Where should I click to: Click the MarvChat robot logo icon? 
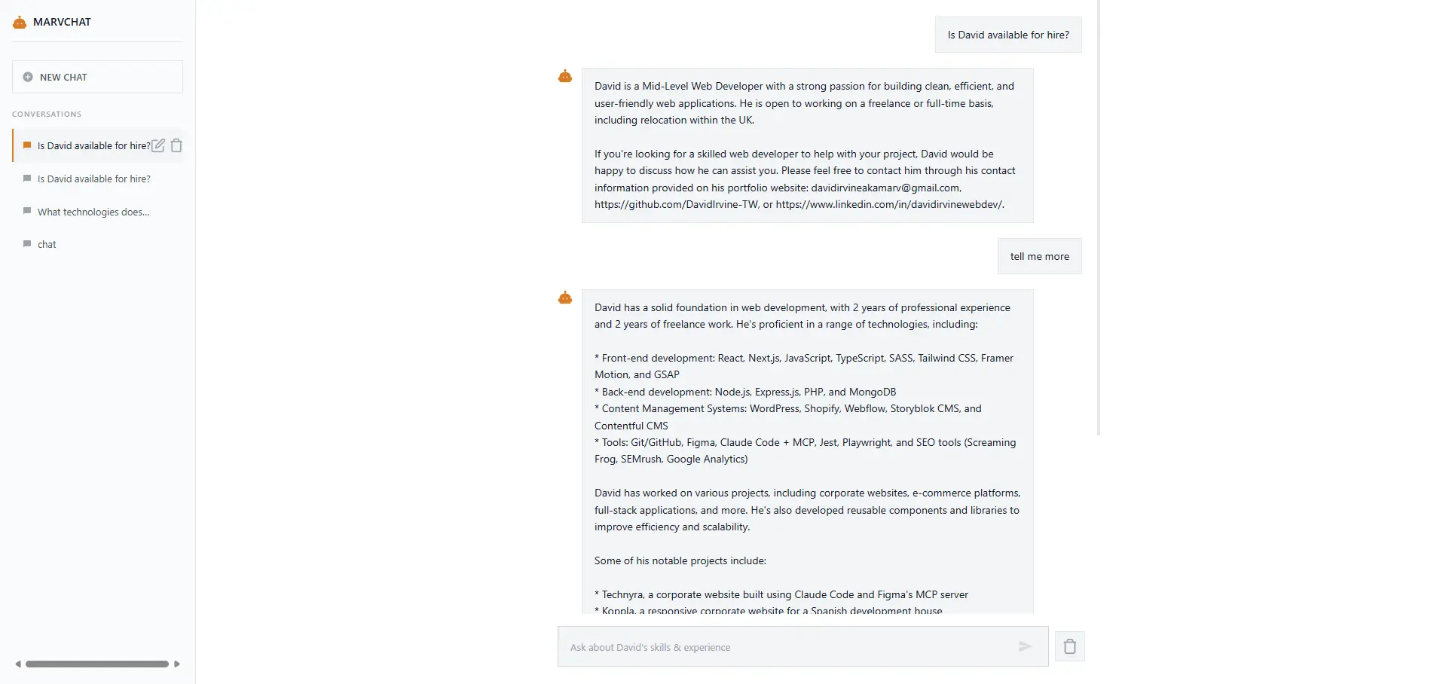[20, 23]
